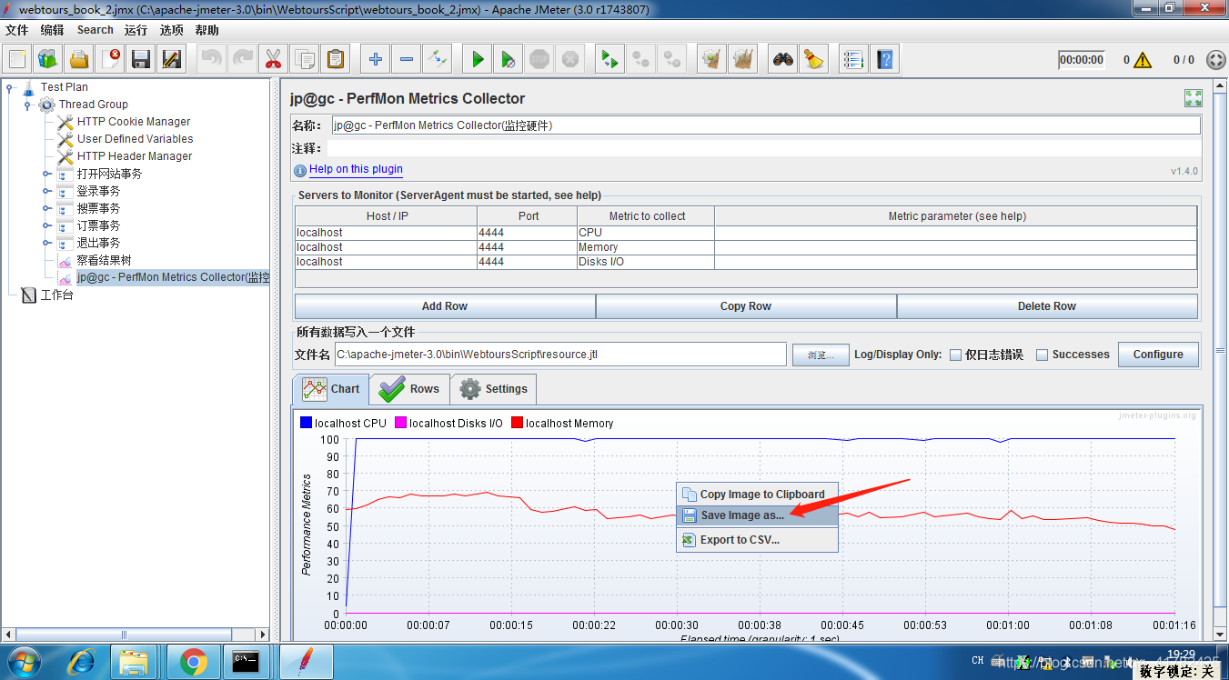Click the 名称 name input field
This screenshot has height=680, width=1229.
(x=765, y=125)
